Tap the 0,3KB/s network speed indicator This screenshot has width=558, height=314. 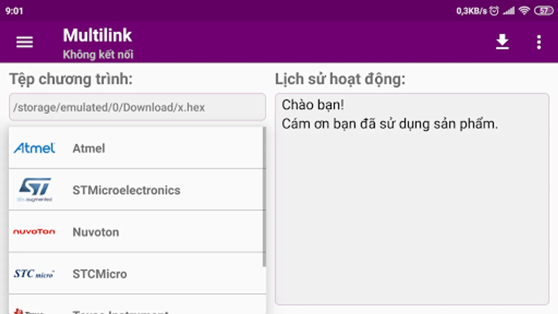click(472, 11)
